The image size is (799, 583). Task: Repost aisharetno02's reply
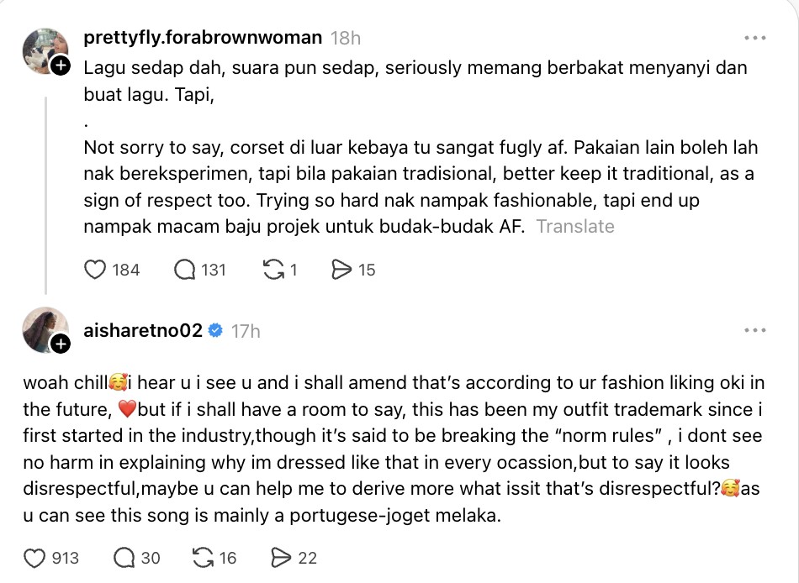coord(203,558)
